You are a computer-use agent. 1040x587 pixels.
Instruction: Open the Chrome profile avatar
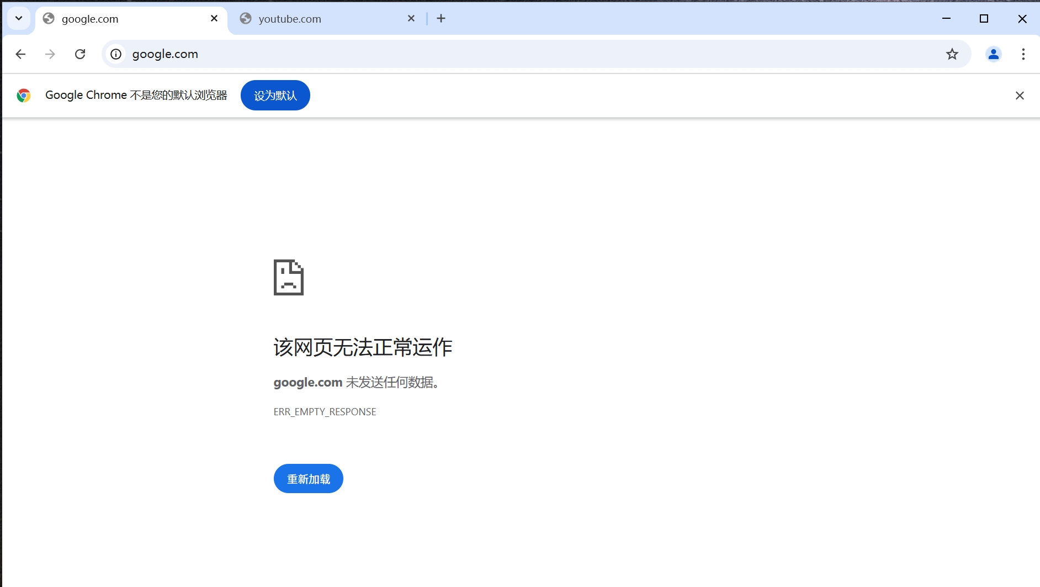click(x=994, y=54)
